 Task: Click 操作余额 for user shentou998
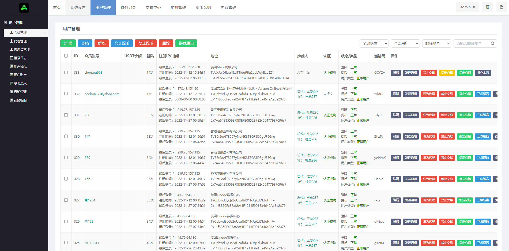tap(483, 73)
